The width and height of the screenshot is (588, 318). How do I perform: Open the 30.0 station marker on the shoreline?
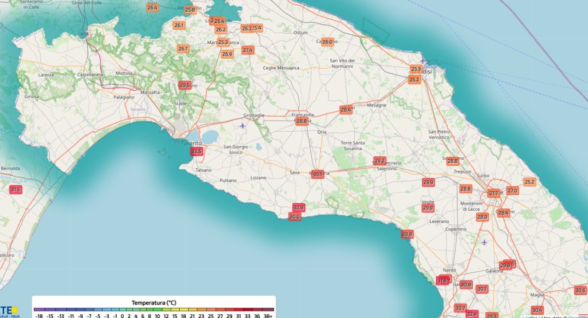pyautogui.click(x=294, y=217)
